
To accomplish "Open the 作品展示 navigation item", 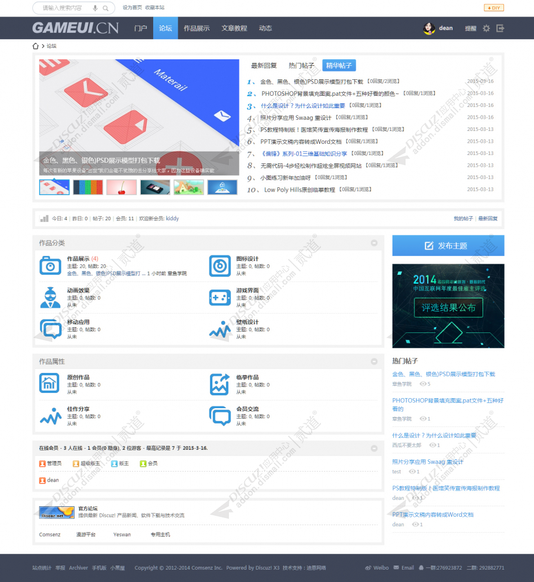I will [197, 28].
